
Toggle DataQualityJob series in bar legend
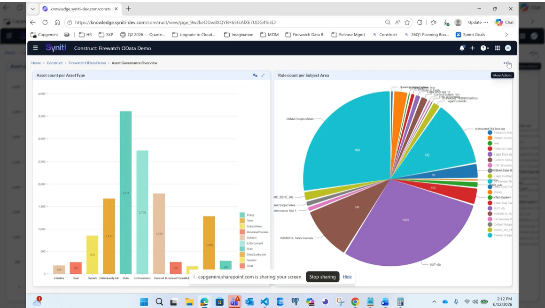pos(253,254)
